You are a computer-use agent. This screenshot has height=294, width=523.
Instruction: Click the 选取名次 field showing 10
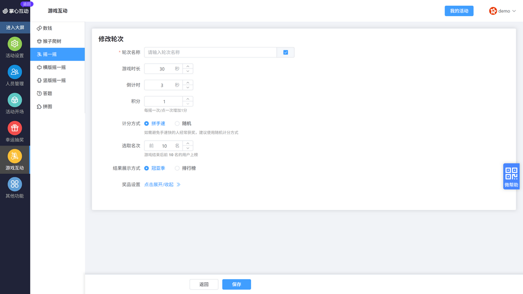click(x=163, y=146)
